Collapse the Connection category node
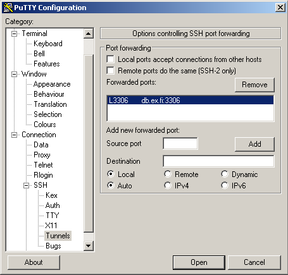The width and height of the screenshot is (288, 275). [14, 135]
